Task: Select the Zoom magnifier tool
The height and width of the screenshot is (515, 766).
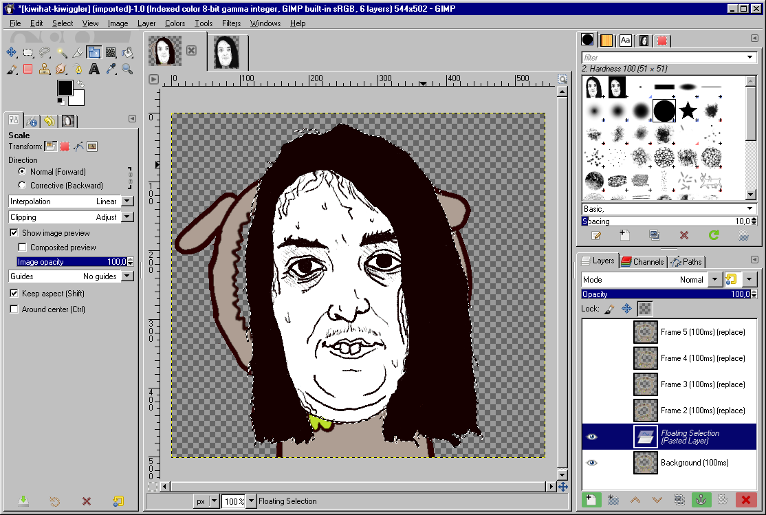Action: [127, 69]
